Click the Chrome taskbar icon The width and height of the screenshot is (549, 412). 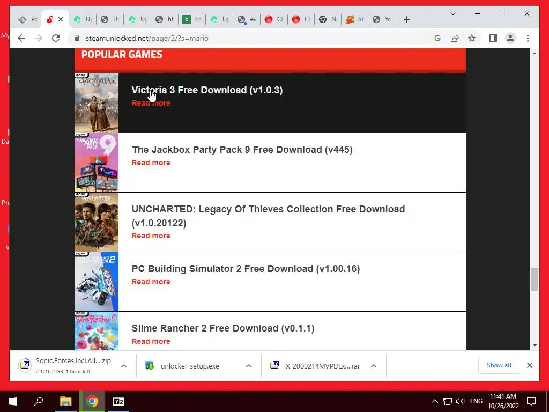92,401
